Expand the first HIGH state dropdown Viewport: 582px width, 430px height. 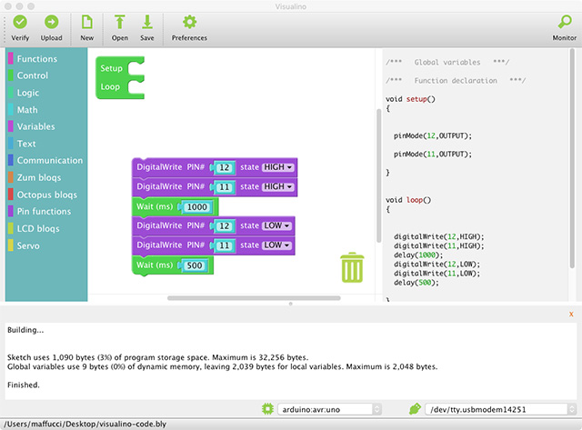278,167
